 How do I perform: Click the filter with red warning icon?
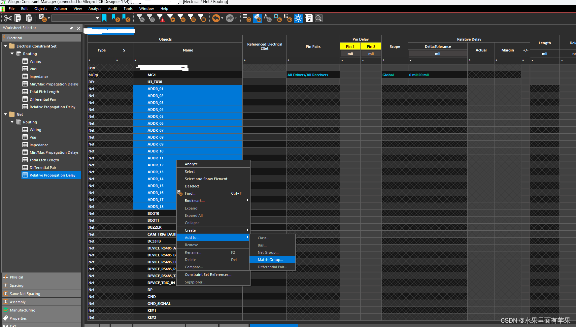(161, 18)
